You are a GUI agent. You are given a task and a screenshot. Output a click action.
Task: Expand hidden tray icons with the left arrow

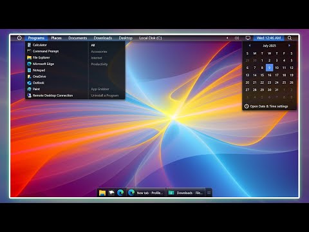[x=227, y=38]
